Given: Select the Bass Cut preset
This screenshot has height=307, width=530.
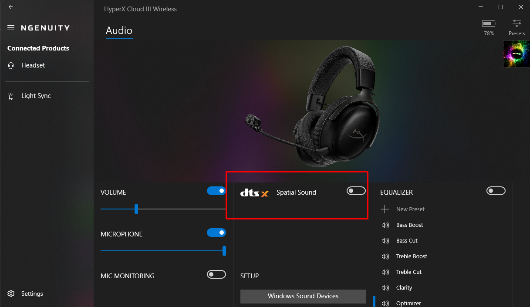Looking at the screenshot, I should pyautogui.click(x=407, y=241).
